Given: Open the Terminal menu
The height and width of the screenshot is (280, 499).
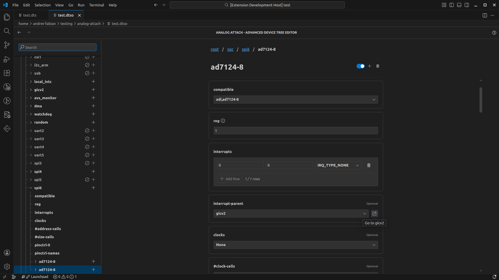Looking at the screenshot, I should coord(96,5).
